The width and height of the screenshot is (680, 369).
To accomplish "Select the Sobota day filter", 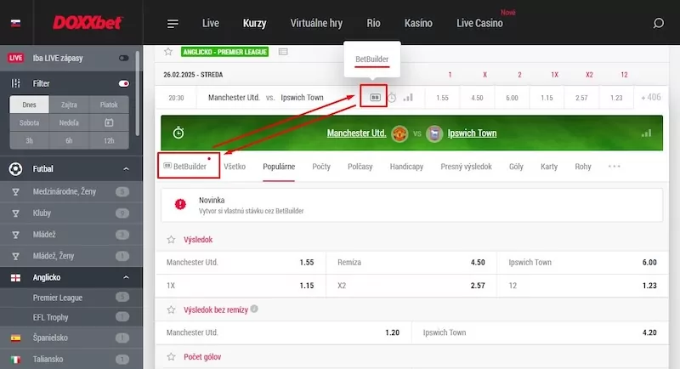I will coord(30,122).
